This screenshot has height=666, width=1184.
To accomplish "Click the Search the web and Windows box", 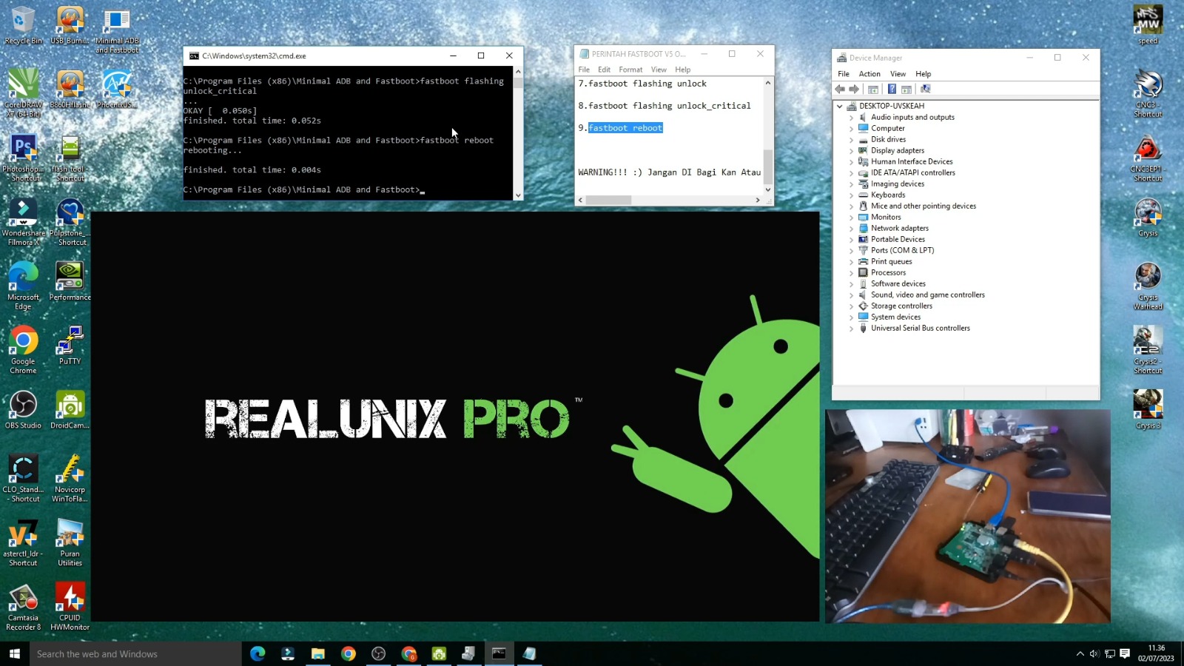I will tap(135, 654).
